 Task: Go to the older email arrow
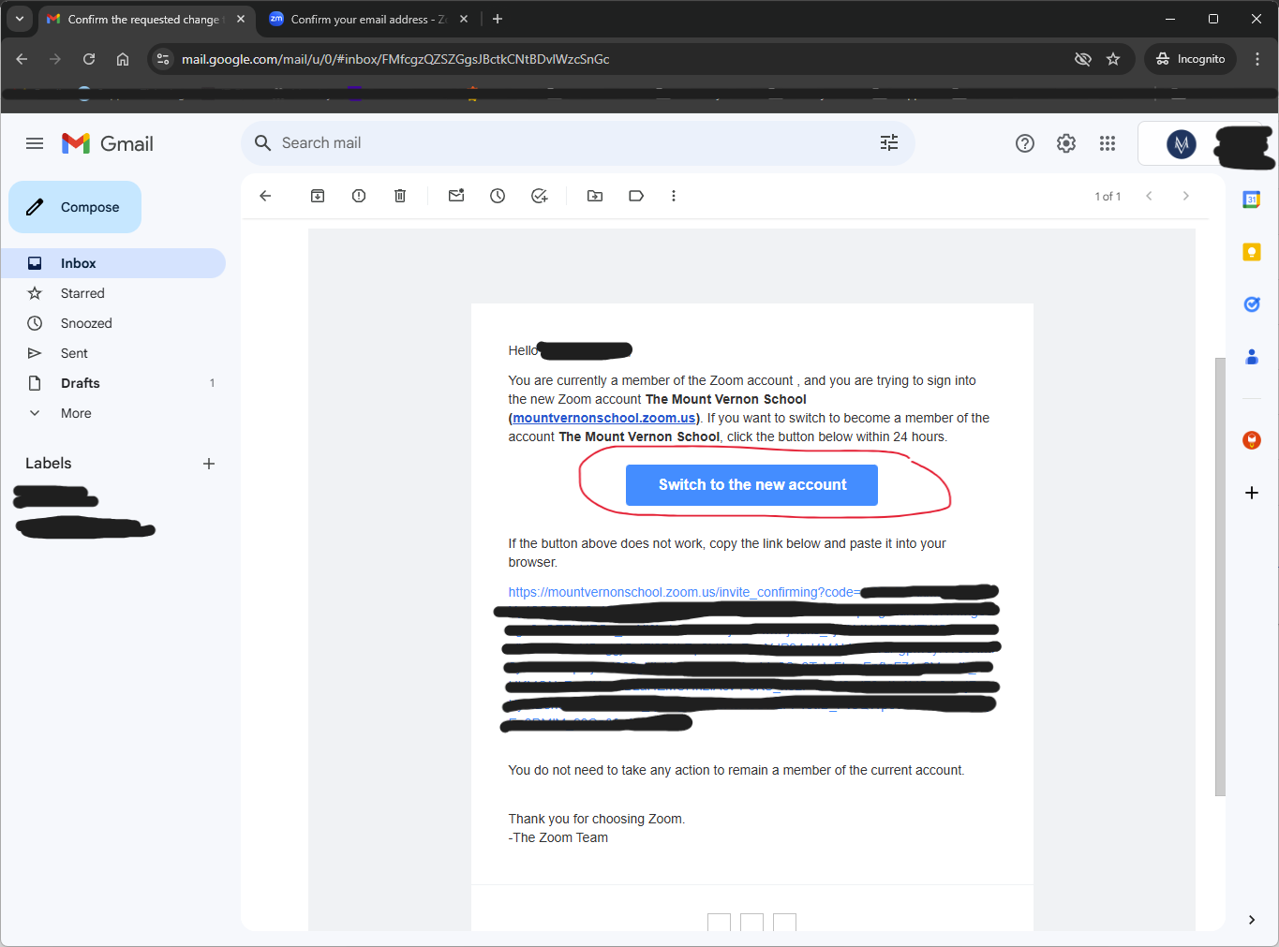pyautogui.click(x=1186, y=196)
